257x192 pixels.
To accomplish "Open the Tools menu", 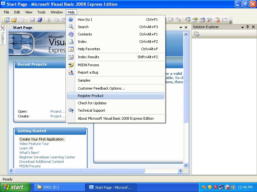I will tap(41, 12).
